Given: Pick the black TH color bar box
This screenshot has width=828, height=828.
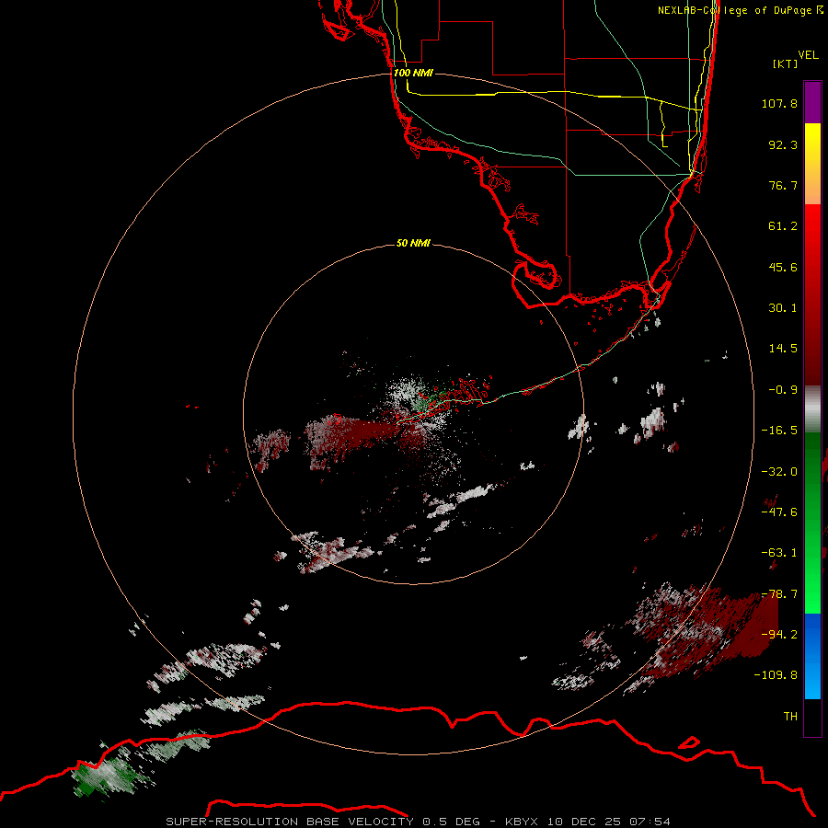Looking at the screenshot, I should coord(812,717).
